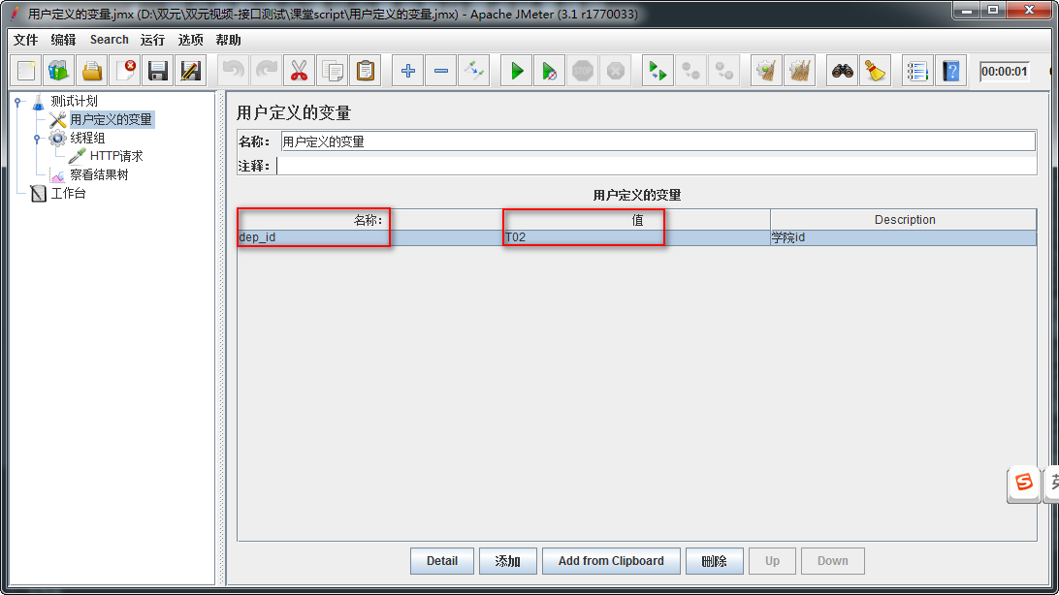Image resolution: width=1059 pixels, height=595 pixels.
Task: Select HTTP请求 tree node
Action: click(x=116, y=156)
